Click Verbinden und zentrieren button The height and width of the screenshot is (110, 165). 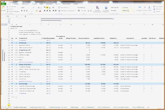pos(67,11)
